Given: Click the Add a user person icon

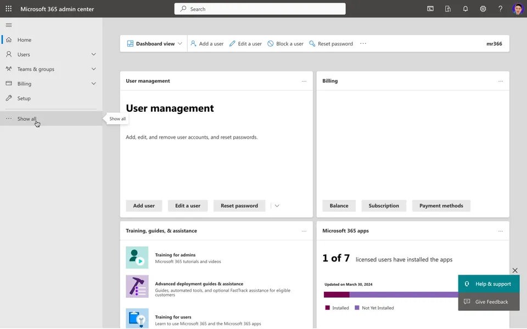Looking at the screenshot, I should (193, 44).
